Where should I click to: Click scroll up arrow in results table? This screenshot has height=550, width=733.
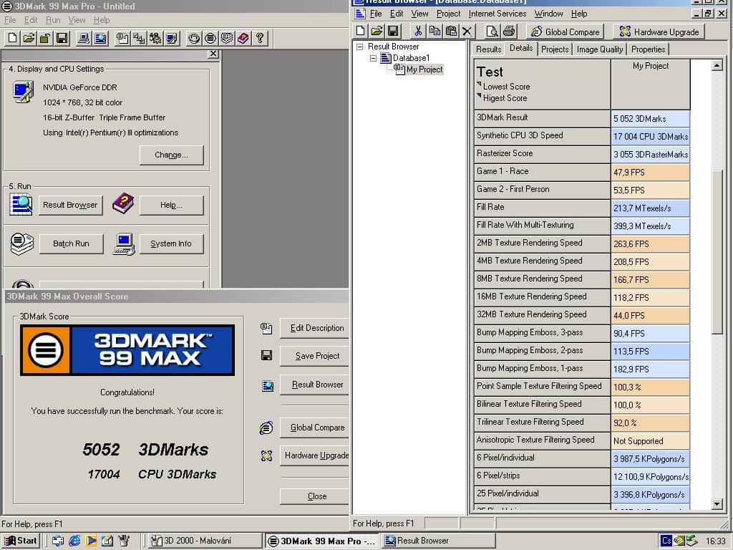(717, 65)
